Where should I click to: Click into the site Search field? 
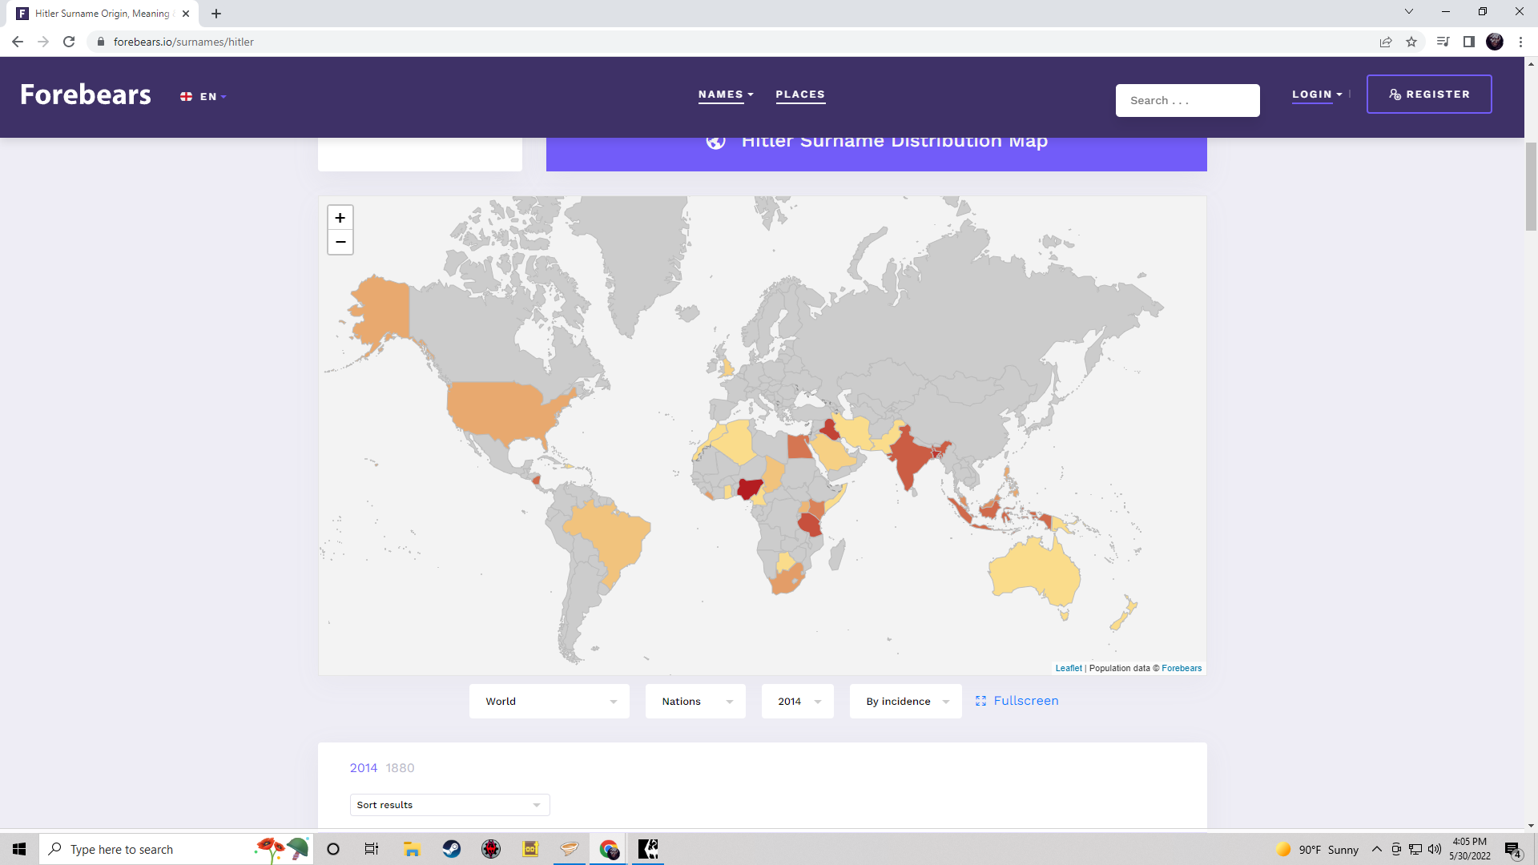1188,101
